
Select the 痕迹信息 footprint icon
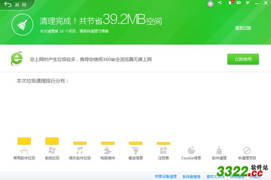tap(135, 150)
